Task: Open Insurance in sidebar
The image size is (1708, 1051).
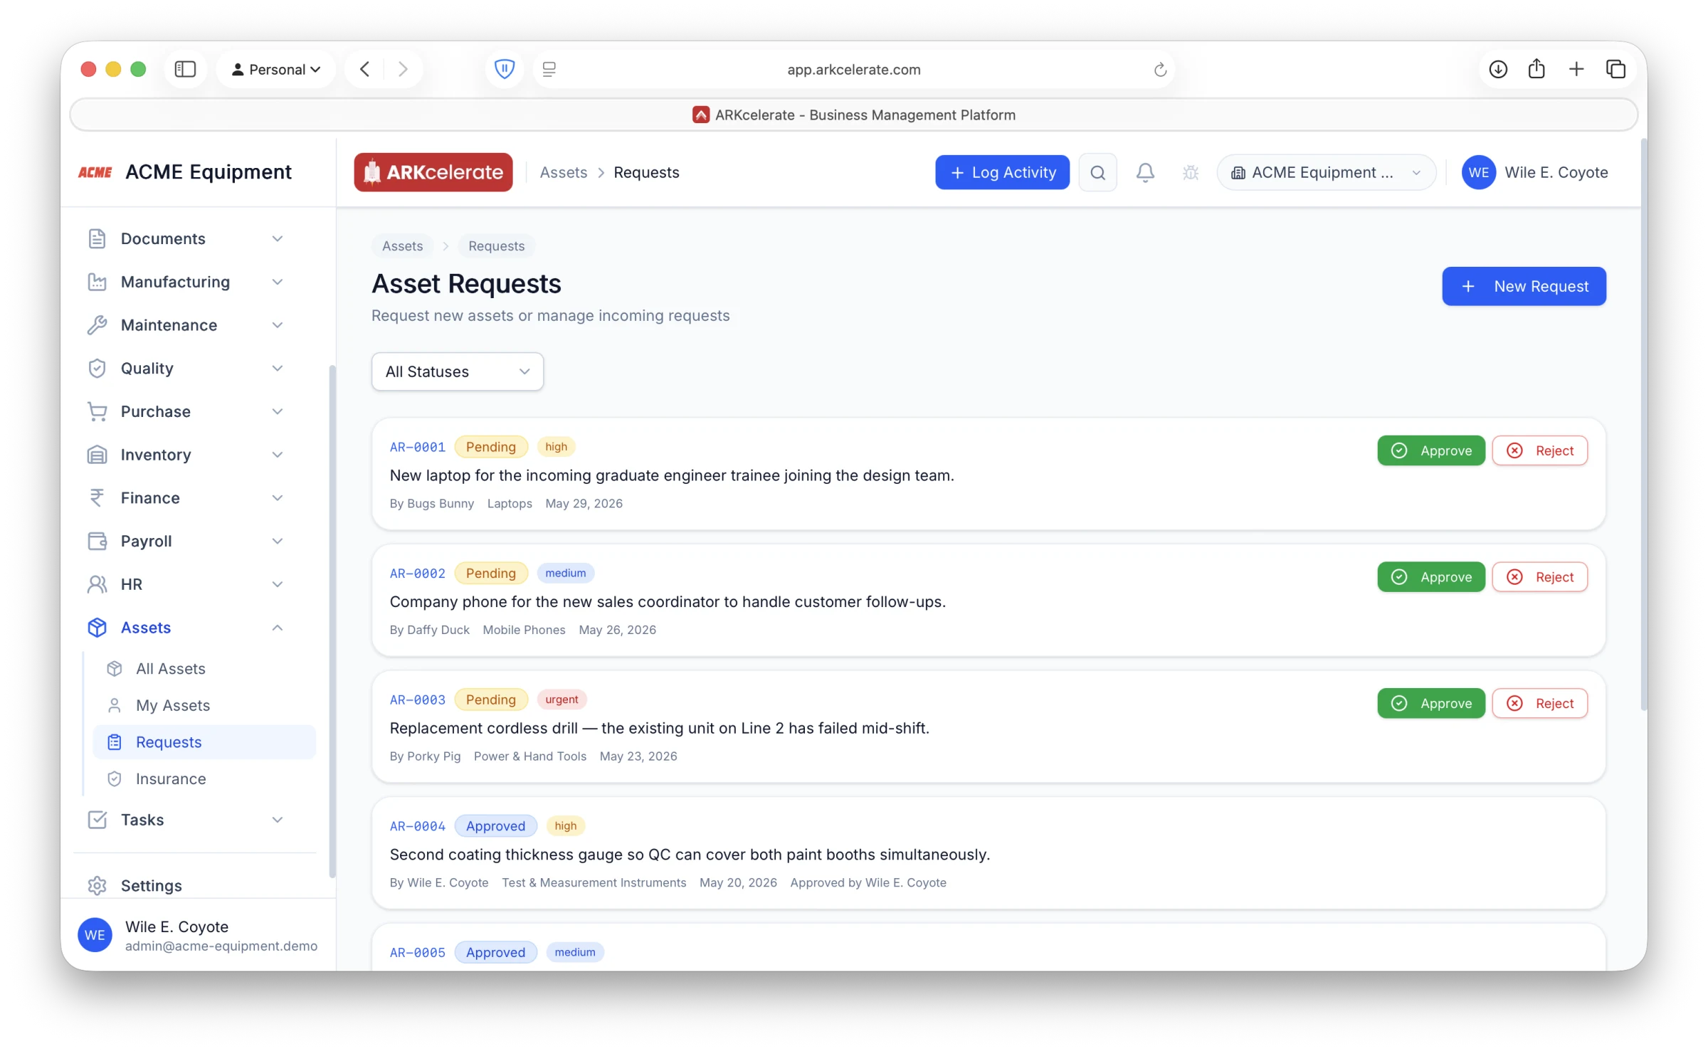Action: click(204, 779)
